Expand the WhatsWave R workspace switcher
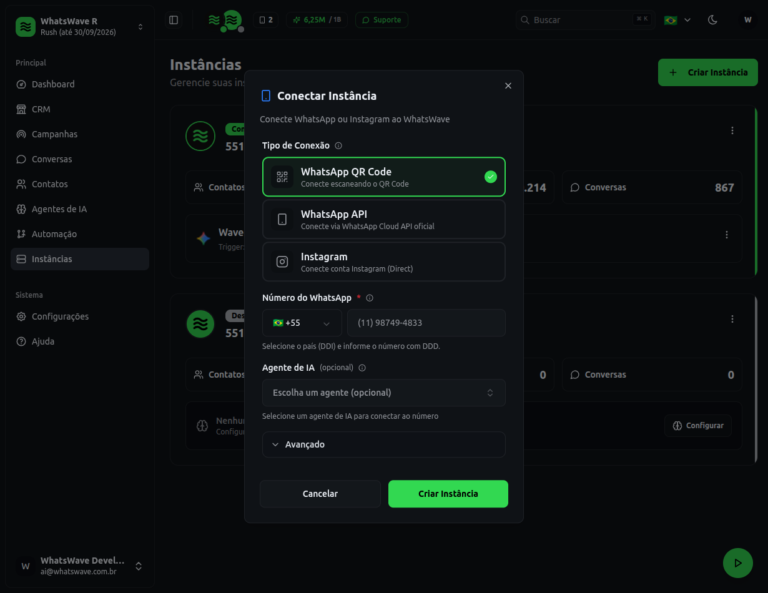Screen dimensions: 768x593 coord(80,27)
